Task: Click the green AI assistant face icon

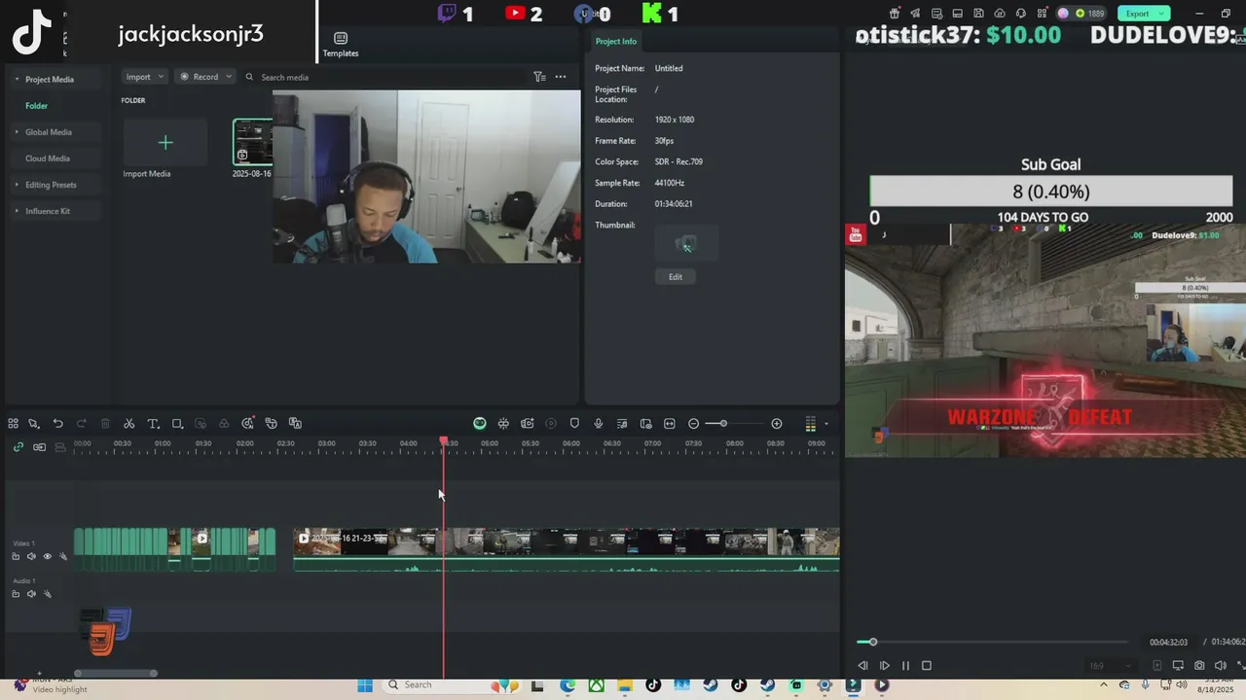Action: click(480, 424)
